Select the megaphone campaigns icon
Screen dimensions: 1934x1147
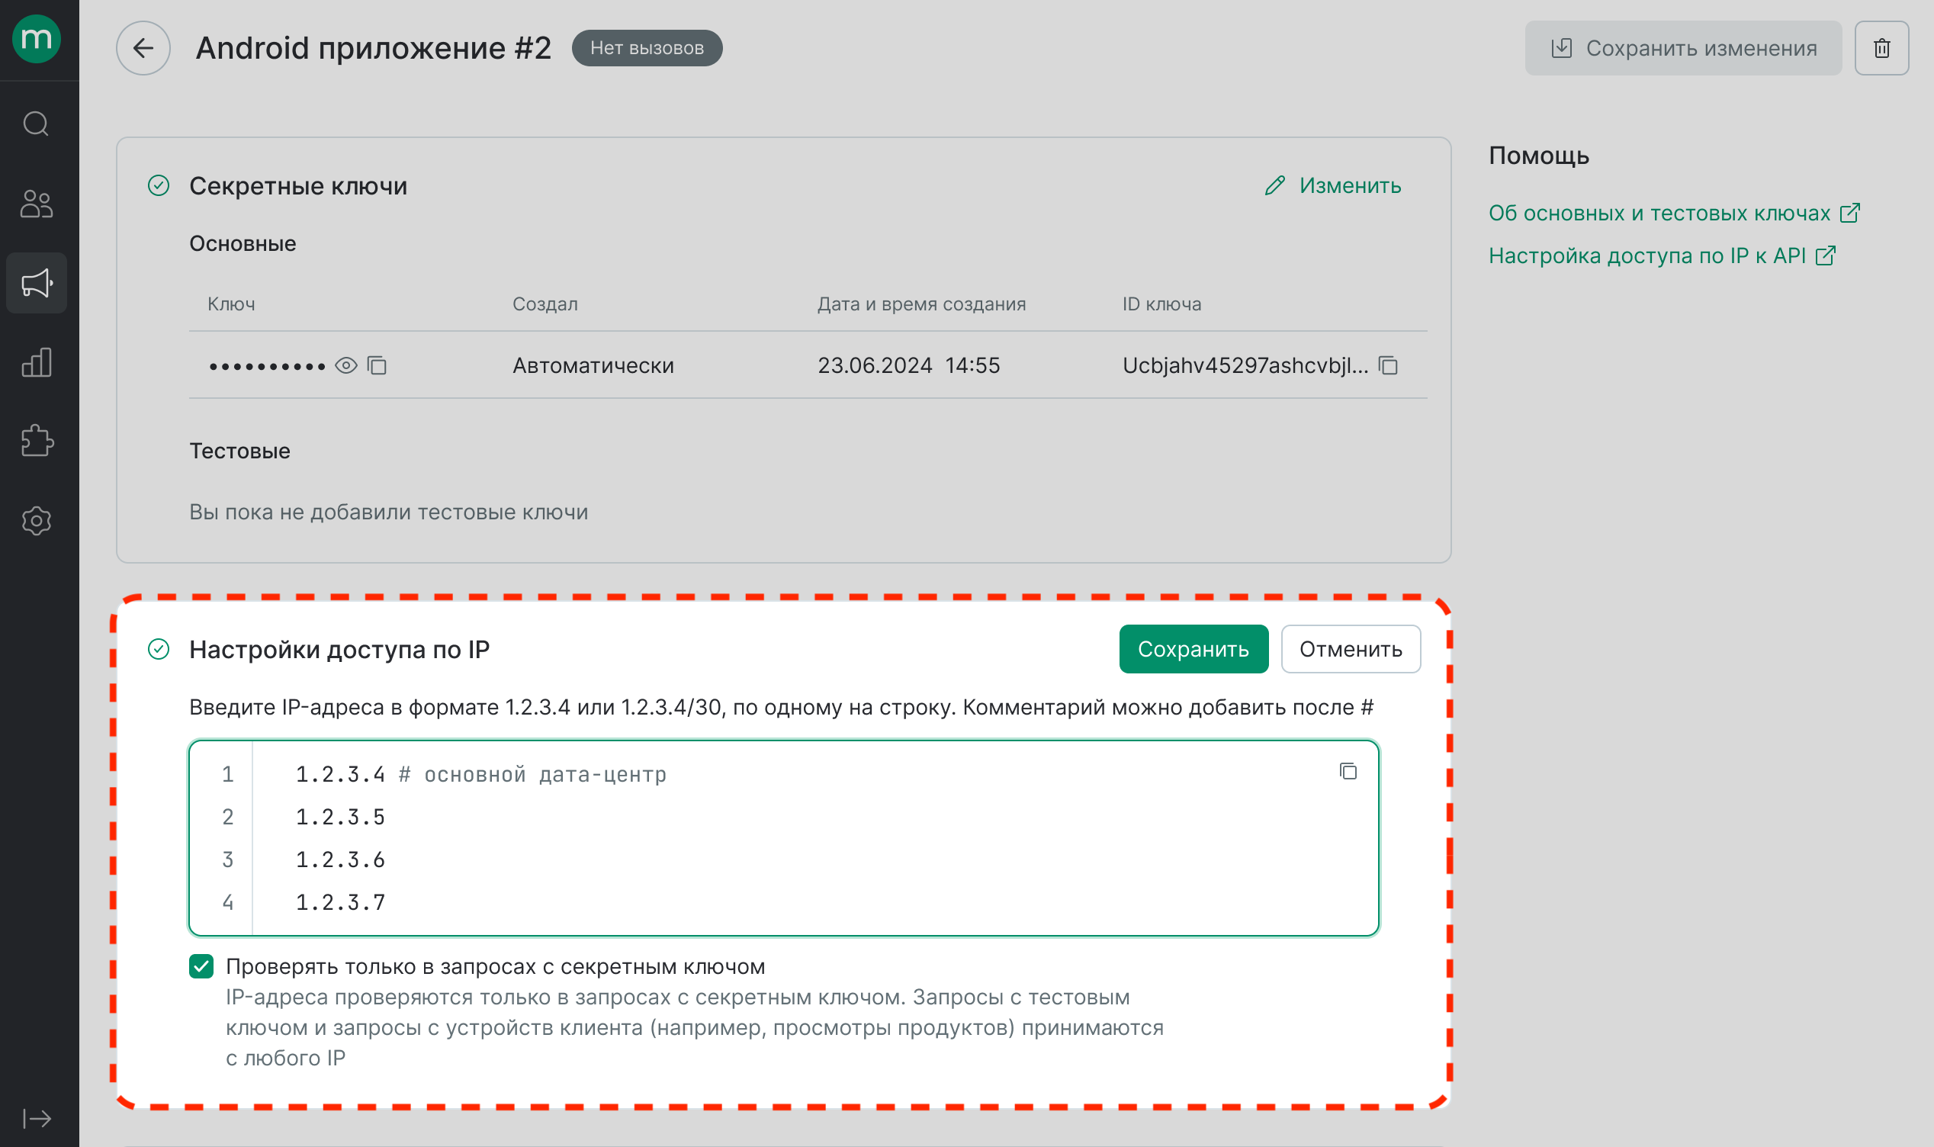[37, 283]
